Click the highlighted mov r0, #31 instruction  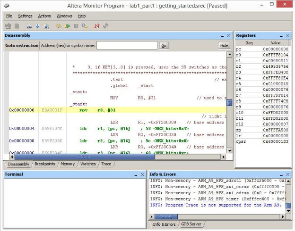tap(97, 110)
